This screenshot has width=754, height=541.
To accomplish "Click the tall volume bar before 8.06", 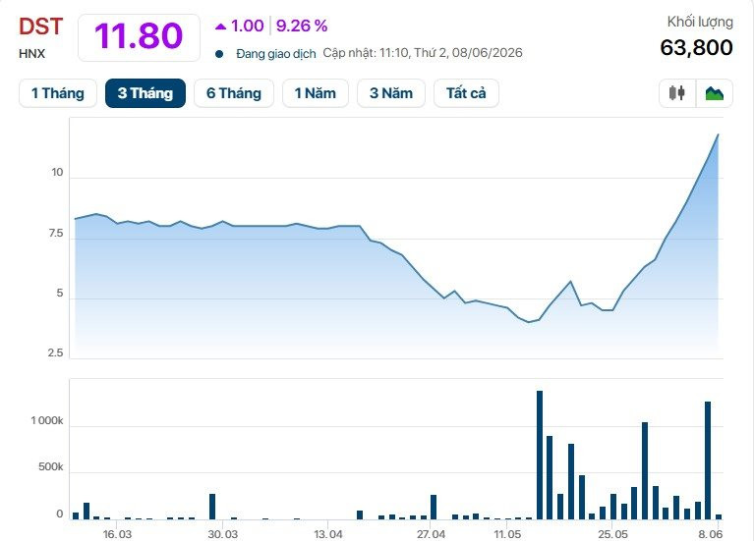I will [708, 460].
